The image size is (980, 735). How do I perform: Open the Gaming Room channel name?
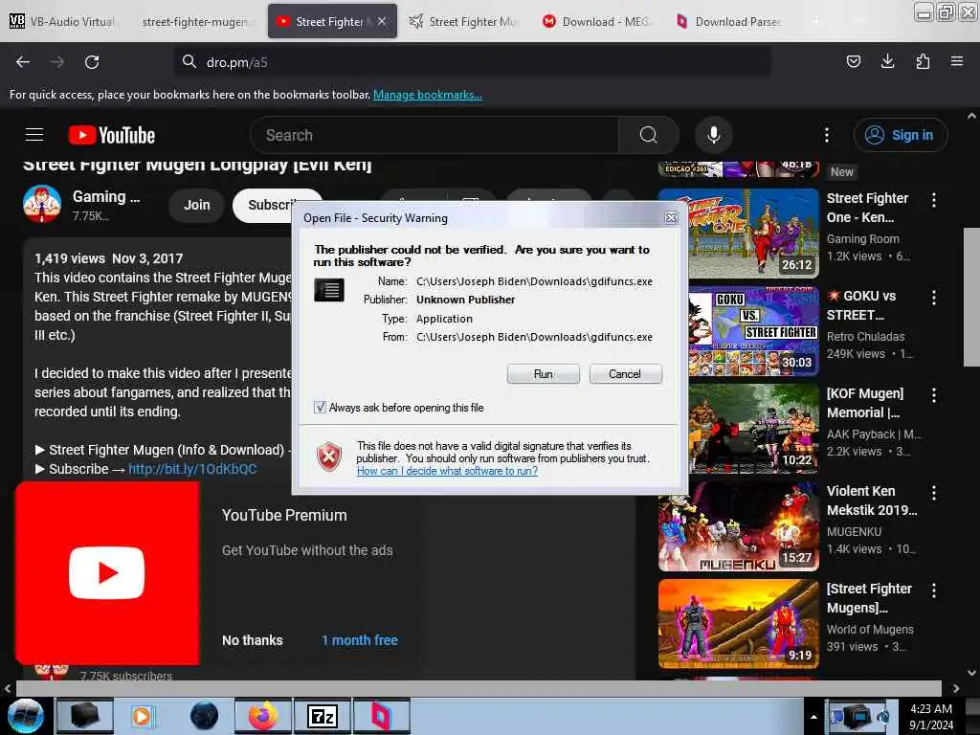(863, 238)
